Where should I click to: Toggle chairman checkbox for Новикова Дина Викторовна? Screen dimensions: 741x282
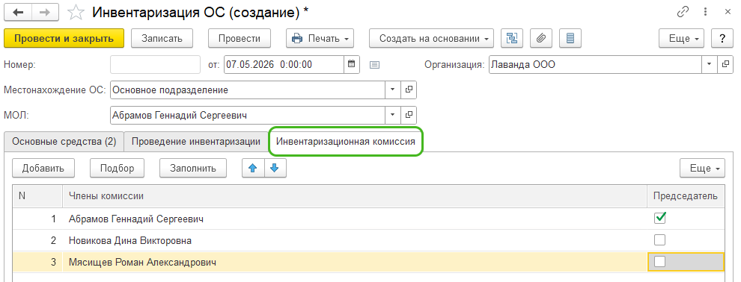click(x=659, y=240)
